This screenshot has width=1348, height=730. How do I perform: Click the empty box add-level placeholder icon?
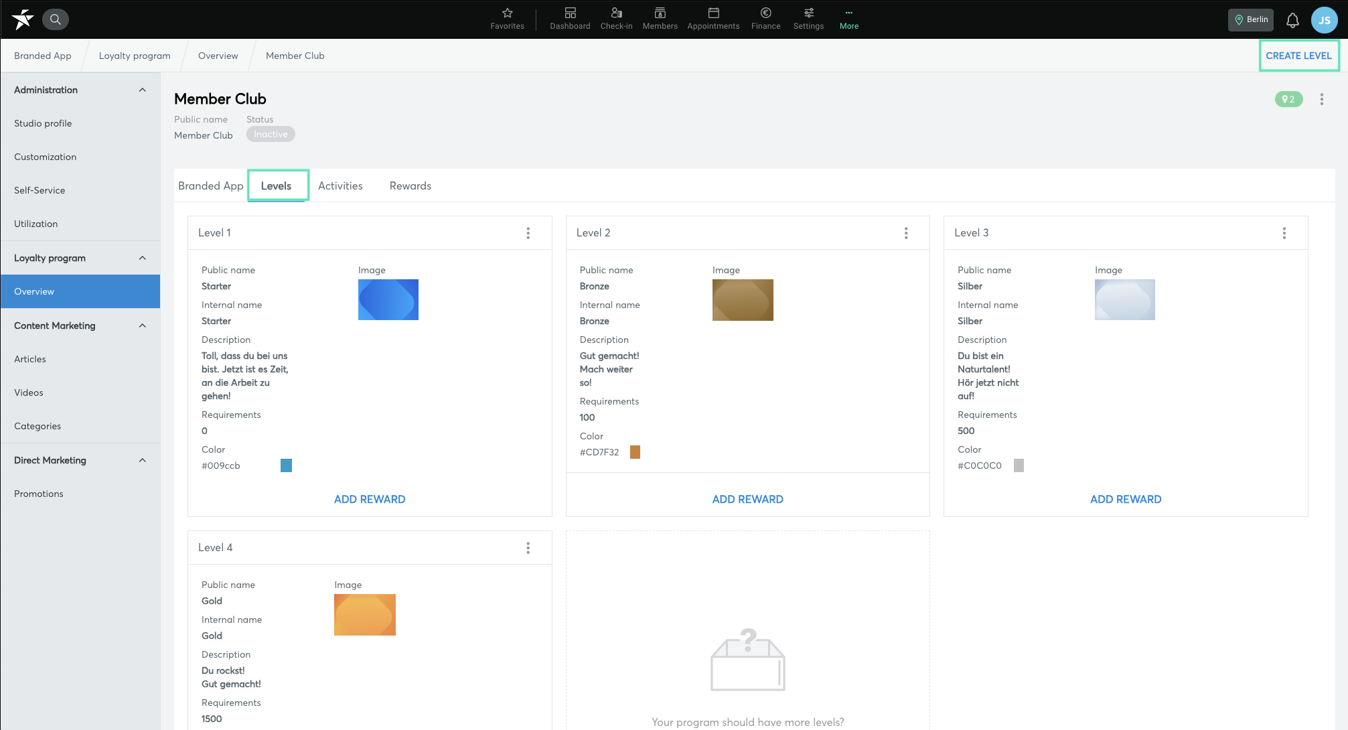pyautogui.click(x=747, y=660)
